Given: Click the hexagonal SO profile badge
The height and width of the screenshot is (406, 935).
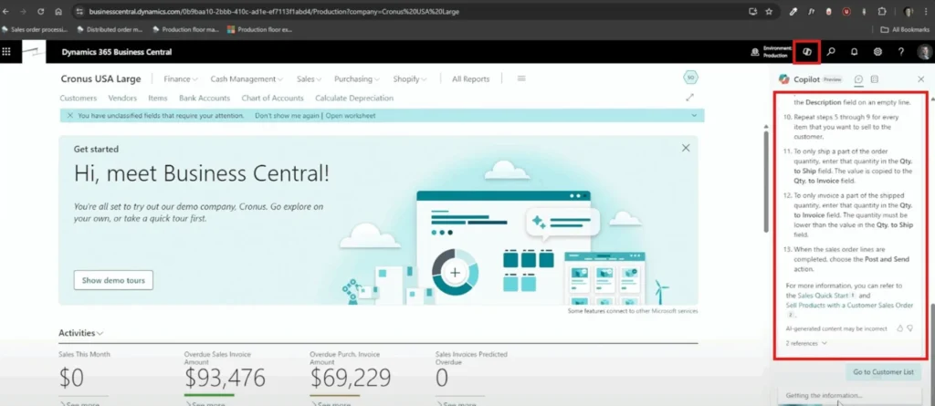Looking at the screenshot, I should coord(690,78).
